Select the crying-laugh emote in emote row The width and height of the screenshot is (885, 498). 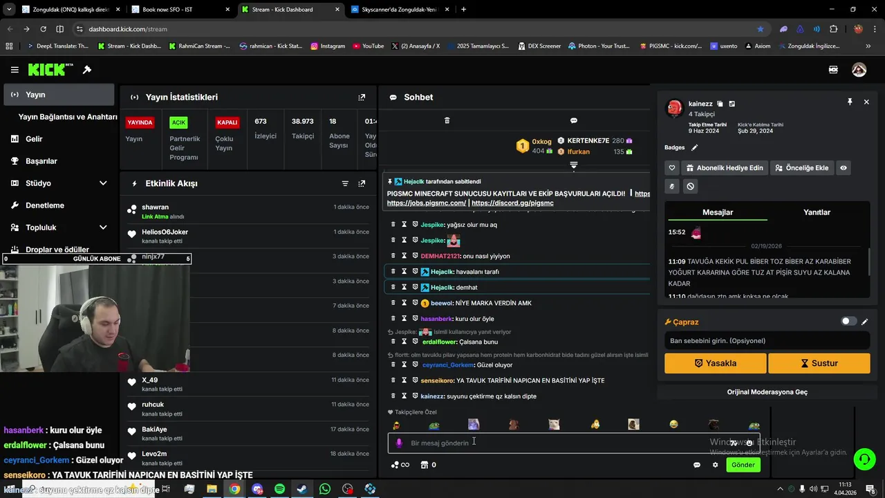tap(673, 424)
